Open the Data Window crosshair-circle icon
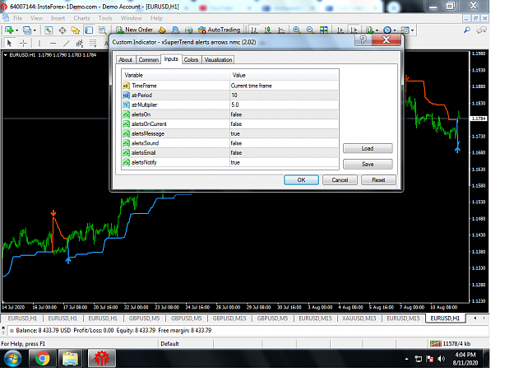 coord(62,30)
